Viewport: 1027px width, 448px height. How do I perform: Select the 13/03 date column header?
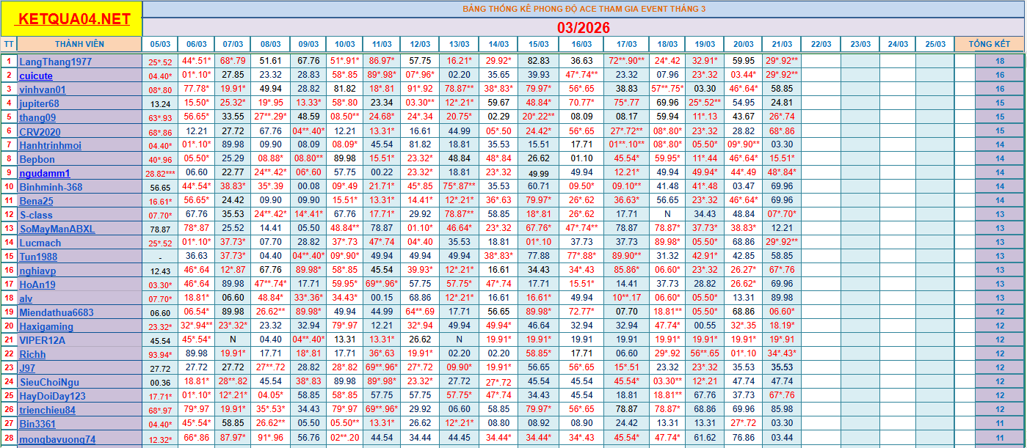(460, 44)
